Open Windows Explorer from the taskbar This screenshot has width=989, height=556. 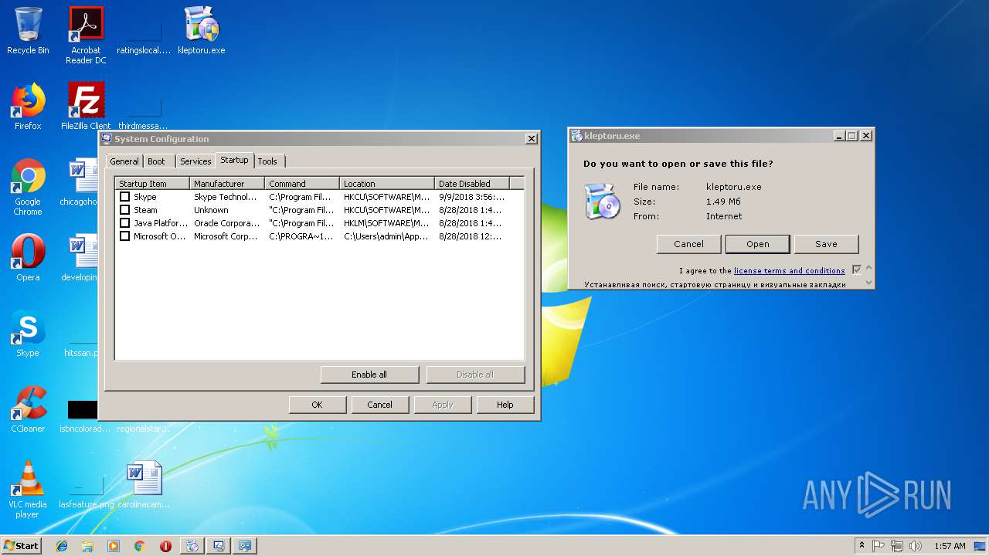pos(87,546)
